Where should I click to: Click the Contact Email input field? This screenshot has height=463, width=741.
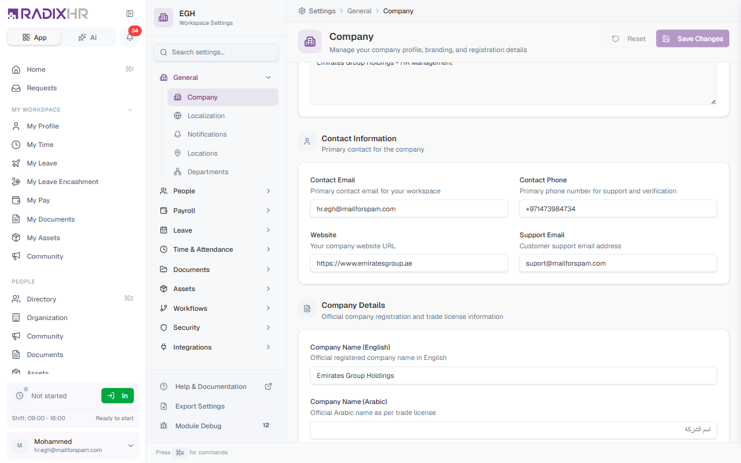pyautogui.click(x=409, y=209)
